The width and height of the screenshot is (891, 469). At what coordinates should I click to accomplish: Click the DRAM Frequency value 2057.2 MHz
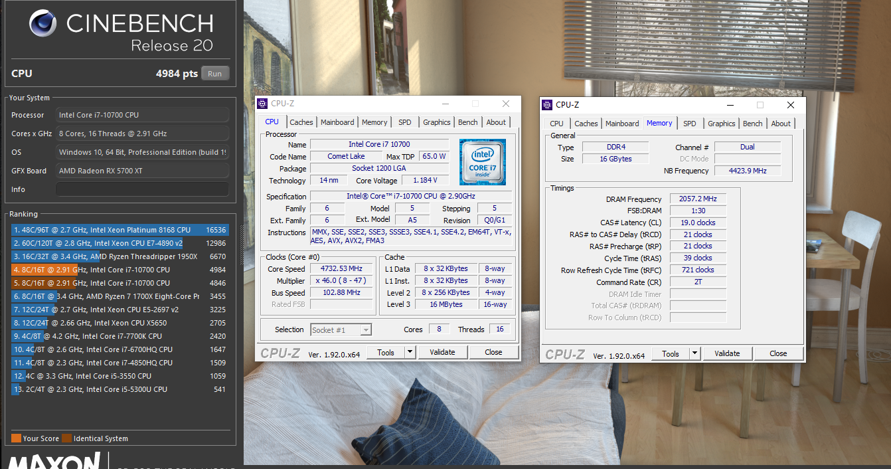[x=698, y=199]
